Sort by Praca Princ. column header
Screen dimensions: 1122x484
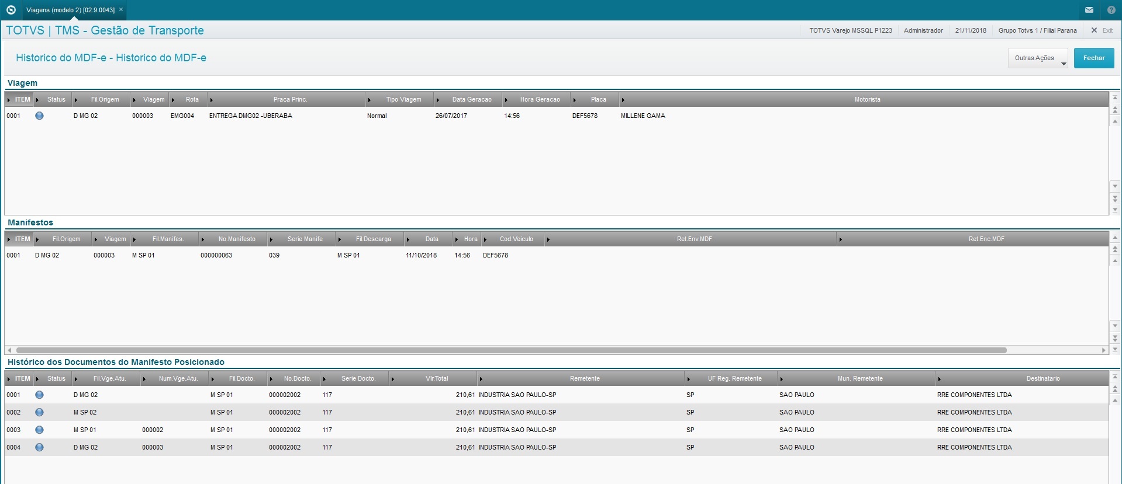tap(290, 99)
